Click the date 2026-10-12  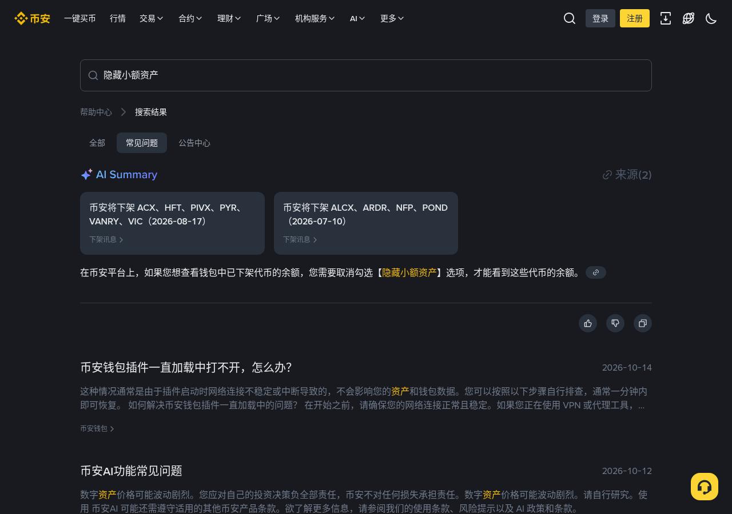(627, 471)
